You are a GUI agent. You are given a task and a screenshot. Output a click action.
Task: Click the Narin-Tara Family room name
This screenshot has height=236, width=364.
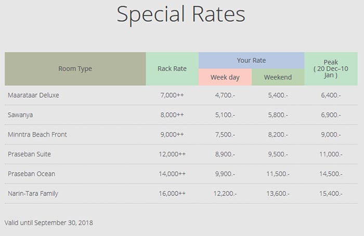tap(33, 193)
